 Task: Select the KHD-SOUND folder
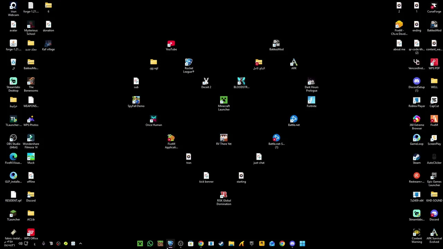pyautogui.click(x=434, y=196)
